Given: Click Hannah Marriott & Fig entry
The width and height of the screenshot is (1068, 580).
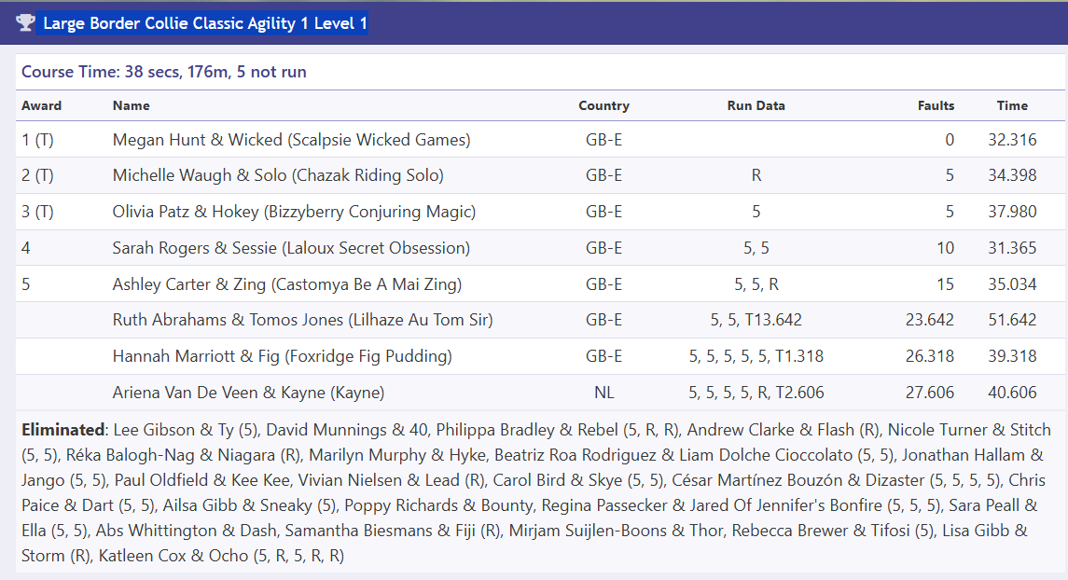Looking at the screenshot, I should [282, 356].
